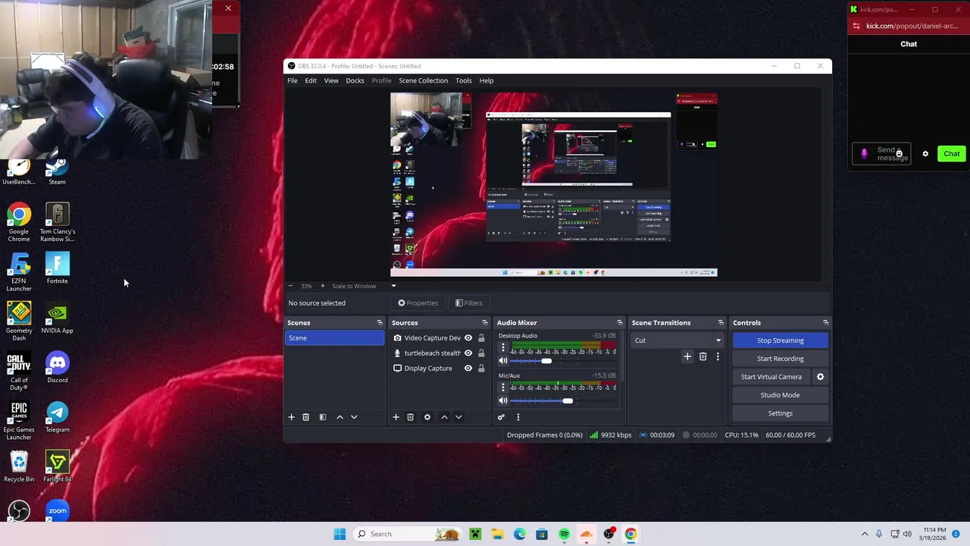The width and height of the screenshot is (970, 546).
Task: Click green Chat button in Kick popout
Action: (x=951, y=154)
